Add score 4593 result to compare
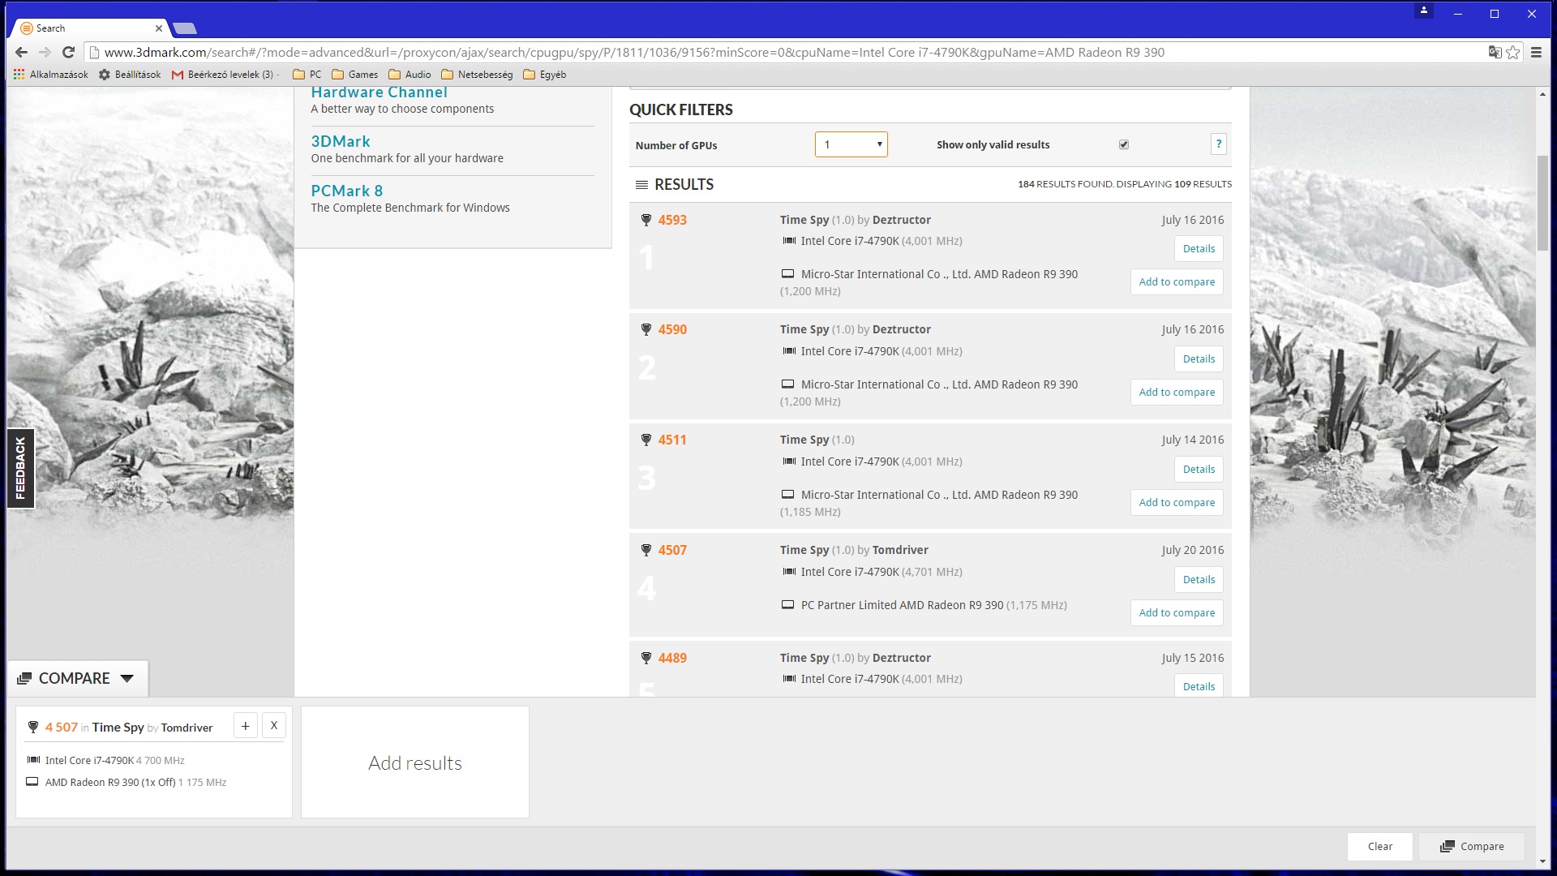The width and height of the screenshot is (1557, 876). [x=1177, y=282]
